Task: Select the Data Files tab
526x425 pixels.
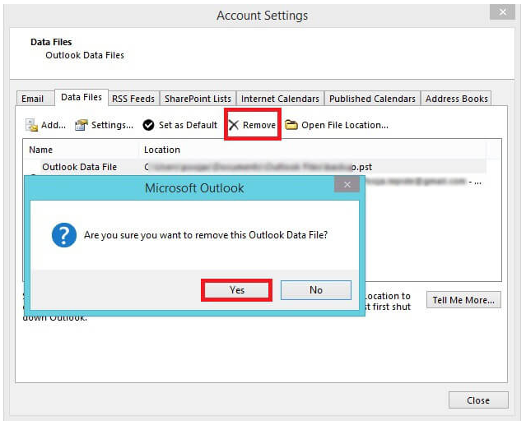Action: [x=81, y=98]
